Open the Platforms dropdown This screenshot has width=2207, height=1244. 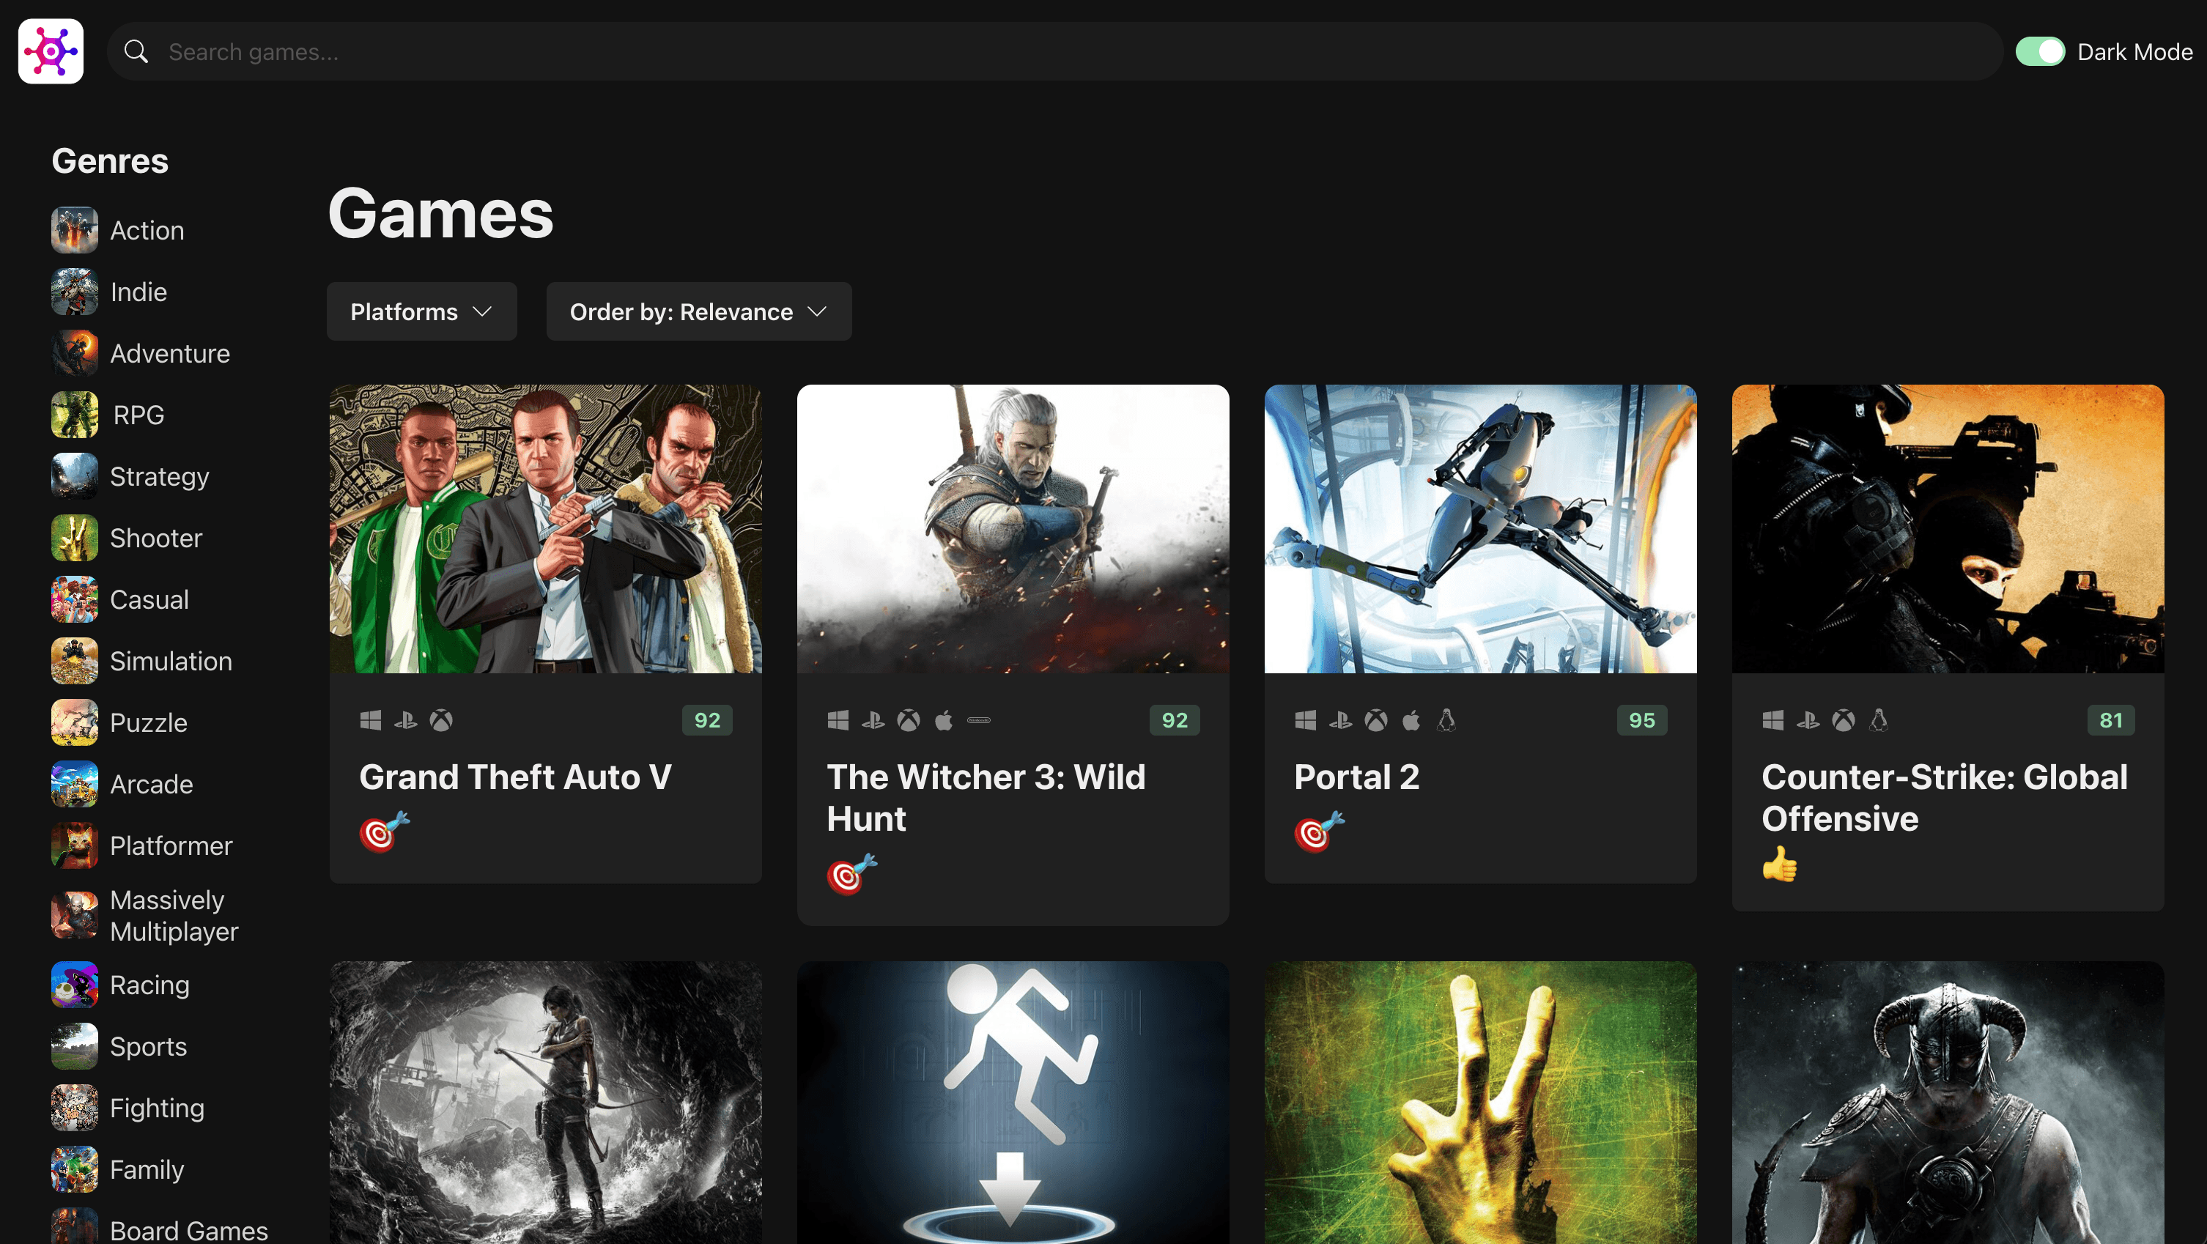(421, 312)
